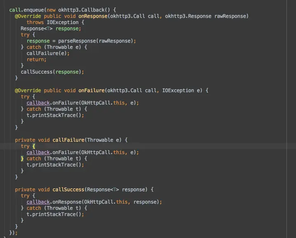Click the @Override annotation before onFailure
The height and width of the screenshot is (238, 296).
coord(28,90)
